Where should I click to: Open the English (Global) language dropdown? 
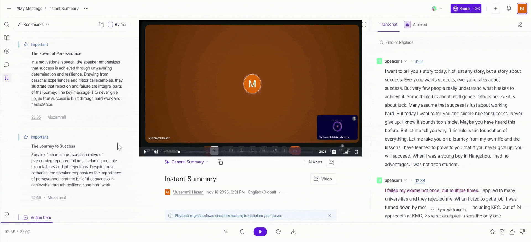264,192
